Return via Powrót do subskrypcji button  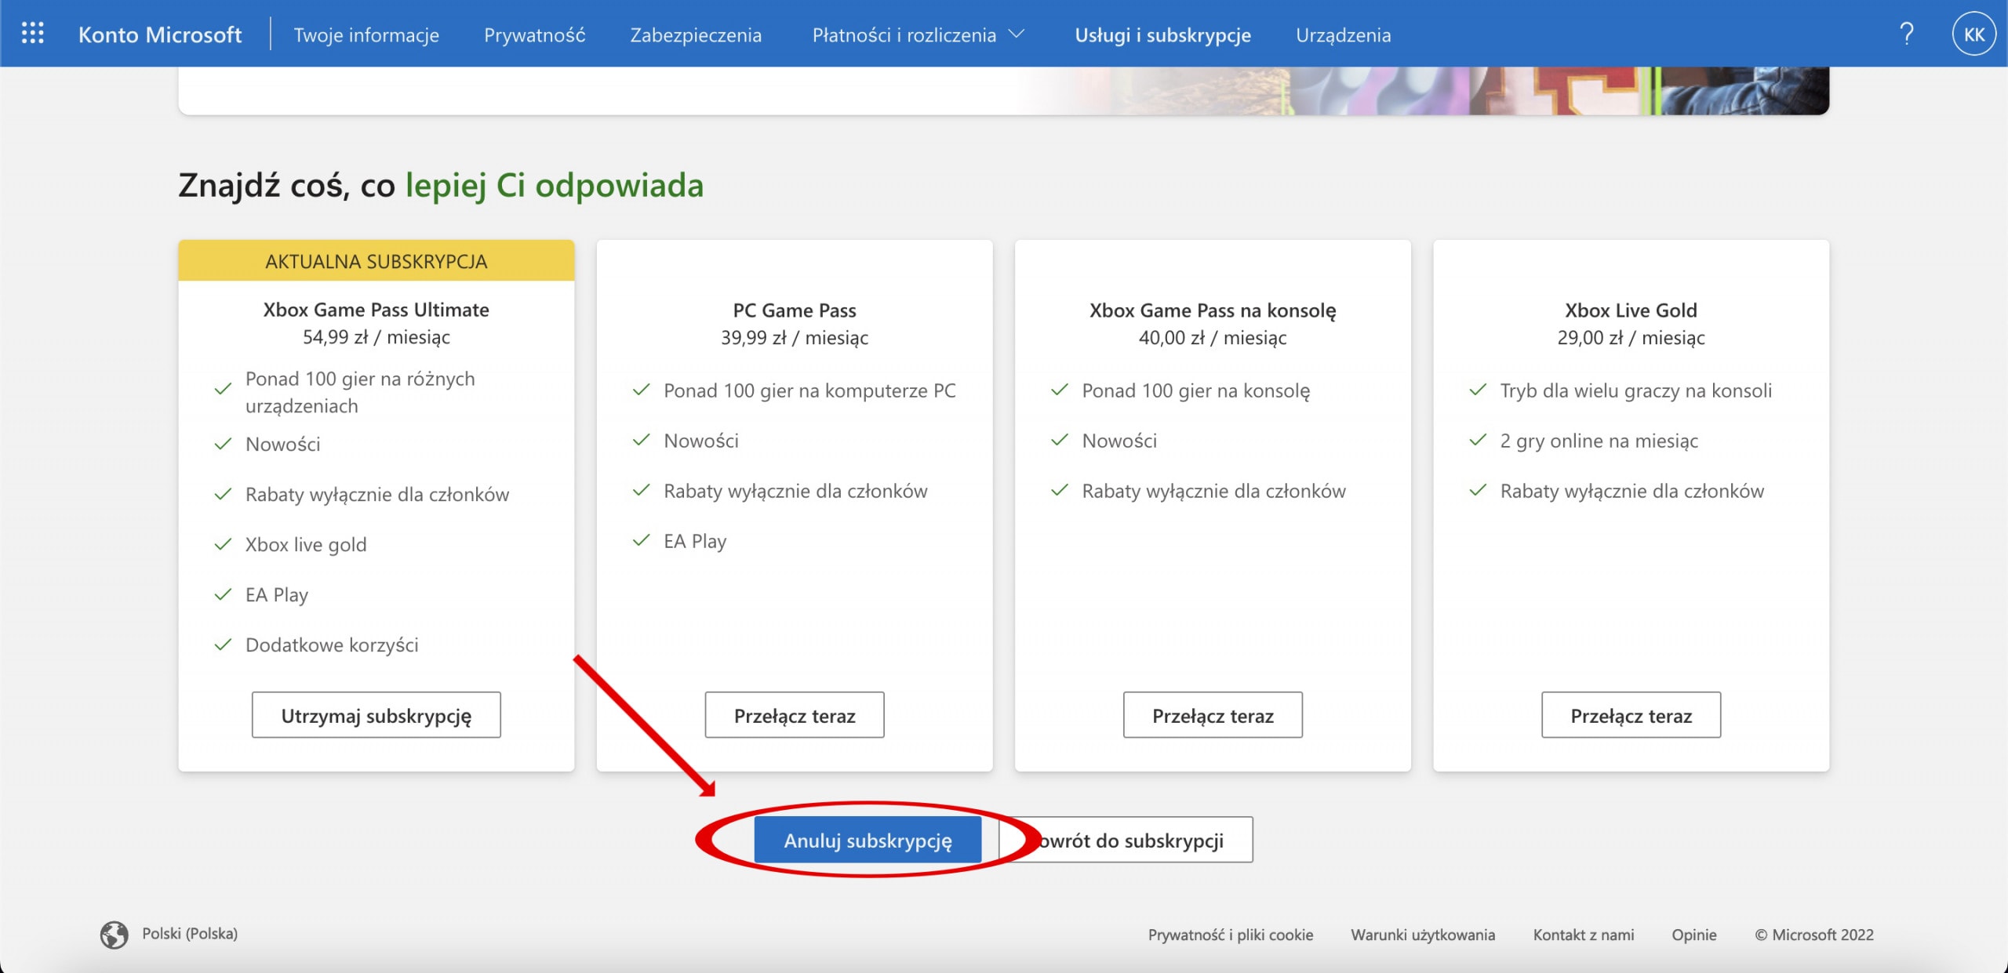[x=1126, y=840]
